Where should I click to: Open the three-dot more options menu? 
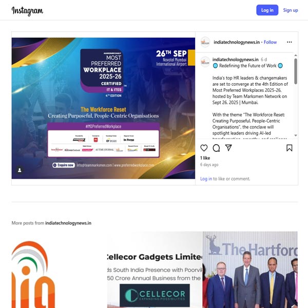289,42
